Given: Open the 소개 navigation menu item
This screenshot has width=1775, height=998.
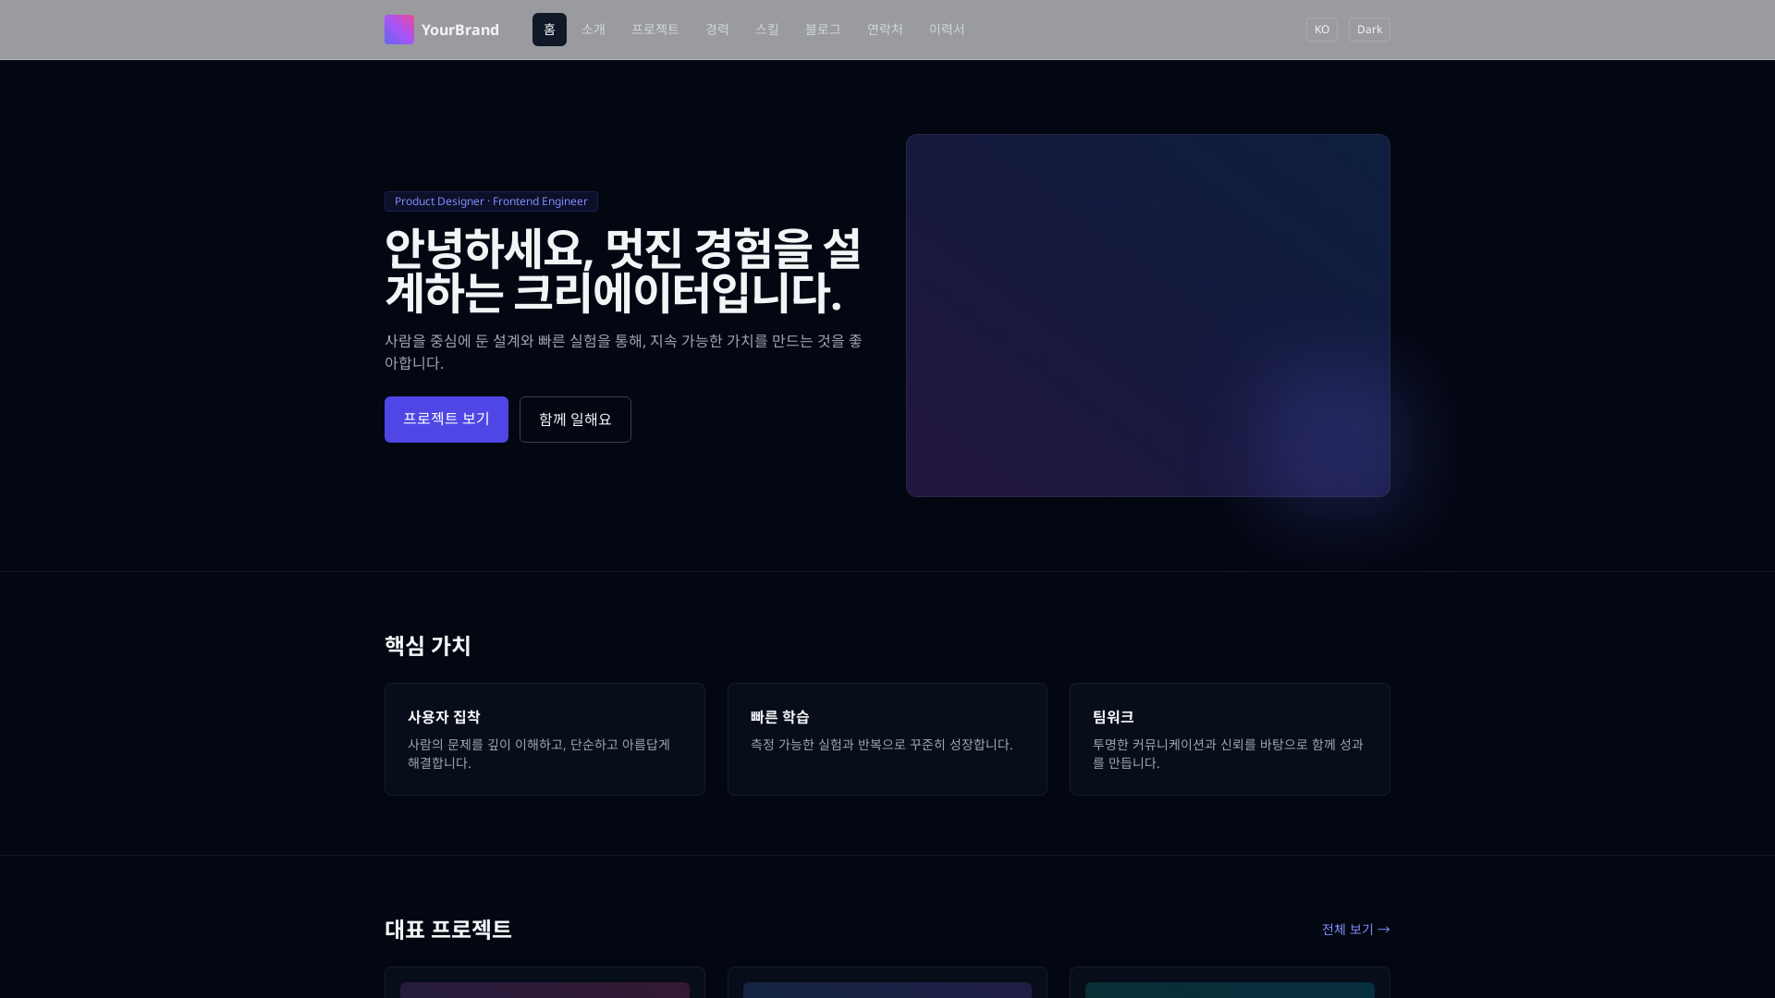Looking at the screenshot, I should (593, 29).
